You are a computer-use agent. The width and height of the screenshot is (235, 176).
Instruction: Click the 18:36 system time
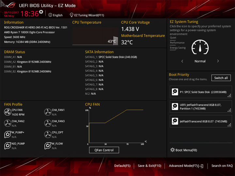coord(29,14)
